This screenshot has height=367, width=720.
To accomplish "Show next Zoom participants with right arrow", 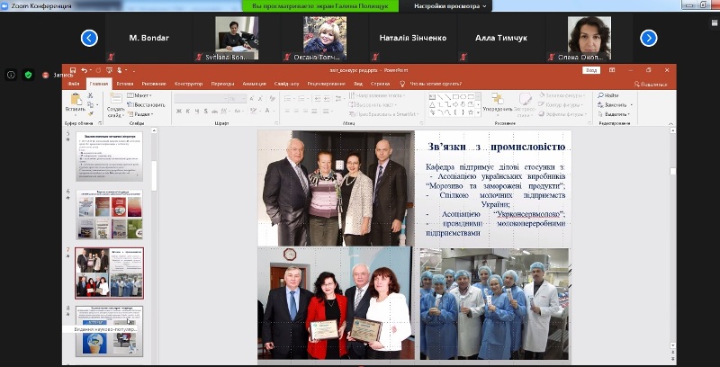I will pos(649,38).
